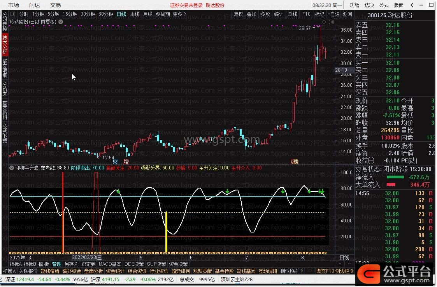
Task: Toggle the left panel icon beside 分时
Action: (x=13, y=14)
